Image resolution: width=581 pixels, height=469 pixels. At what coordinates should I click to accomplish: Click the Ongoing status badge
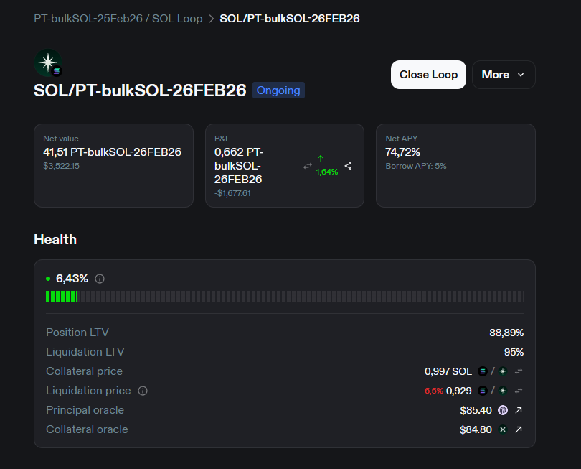click(278, 90)
